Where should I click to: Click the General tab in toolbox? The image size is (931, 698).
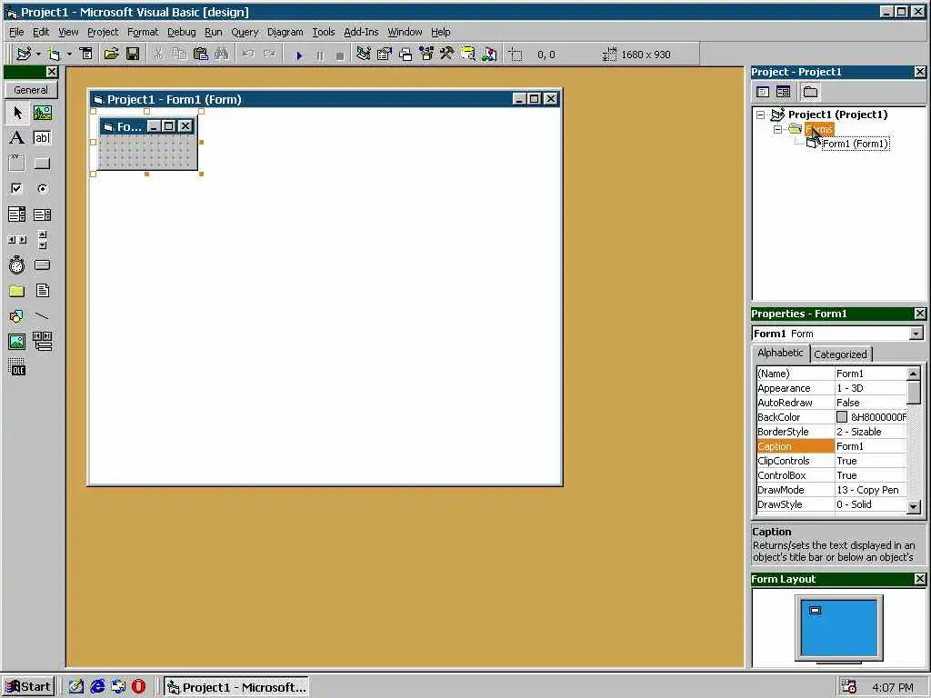(31, 90)
